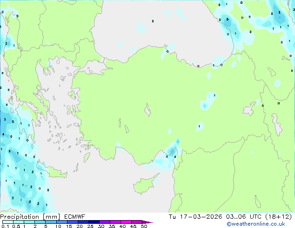
Task: Click the '4' precipitation value on map
Action: pyautogui.click(x=3, y=134)
